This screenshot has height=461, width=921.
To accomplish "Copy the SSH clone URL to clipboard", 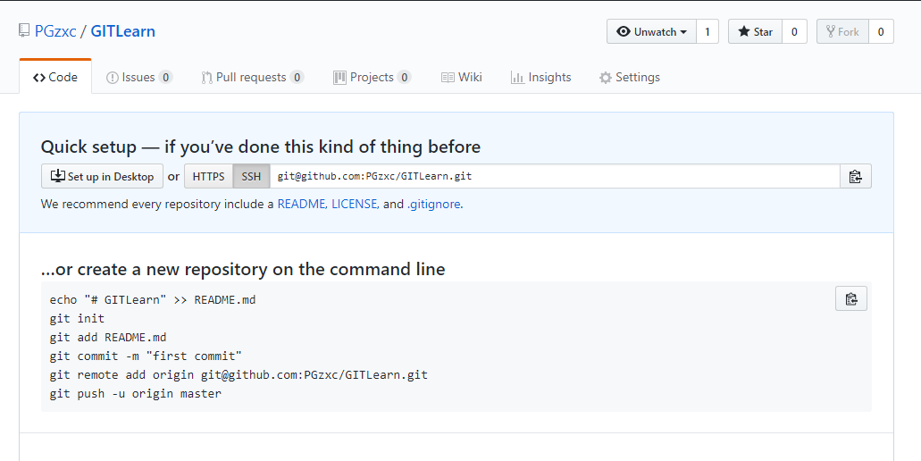I will pyautogui.click(x=855, y=176).
